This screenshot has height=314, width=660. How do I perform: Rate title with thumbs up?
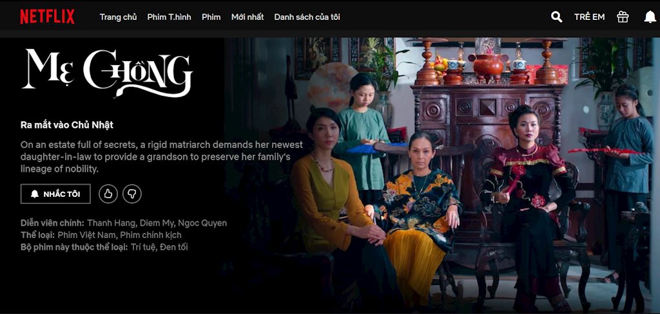coord(108,194)
